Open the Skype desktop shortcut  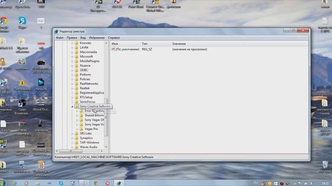point(22,23)
